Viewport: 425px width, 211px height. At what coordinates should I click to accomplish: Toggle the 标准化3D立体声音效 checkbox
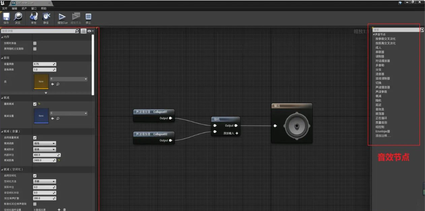35,204
